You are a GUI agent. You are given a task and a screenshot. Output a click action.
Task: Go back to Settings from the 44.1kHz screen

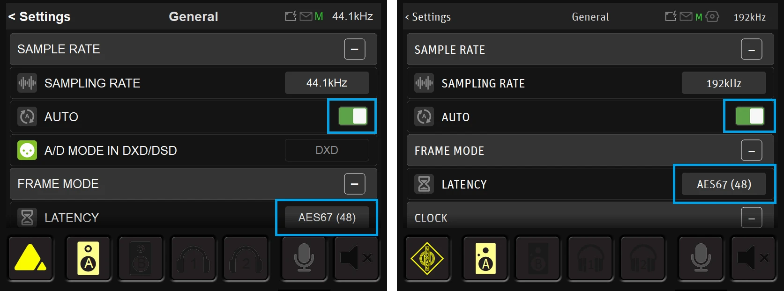coord(39,16)
